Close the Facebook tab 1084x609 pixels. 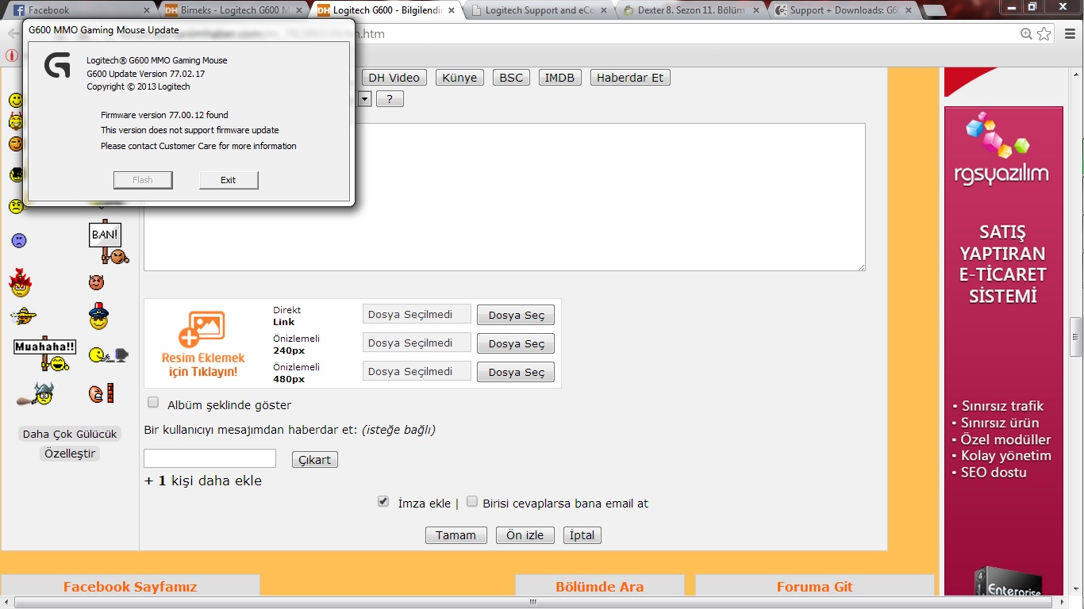[x=147, y=10]
